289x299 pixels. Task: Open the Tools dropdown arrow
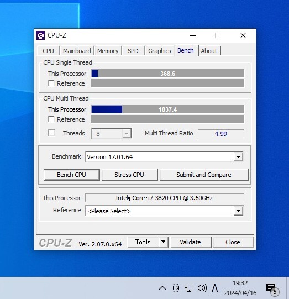[x=164, y=242]
